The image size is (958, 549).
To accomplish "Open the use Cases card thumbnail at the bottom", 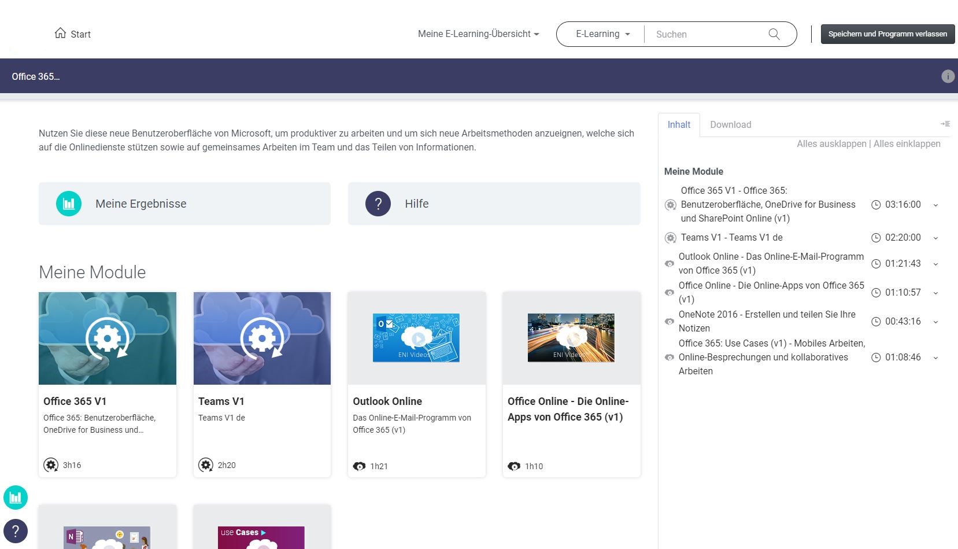I will [x=261, y=537].
